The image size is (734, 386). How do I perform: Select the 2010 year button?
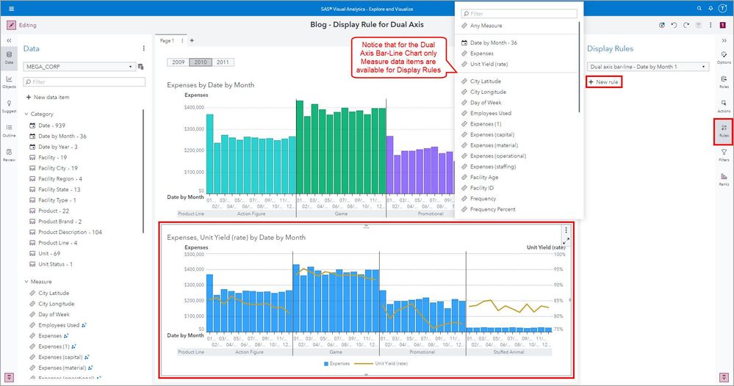pyautogui.click(x=201, y=62)
